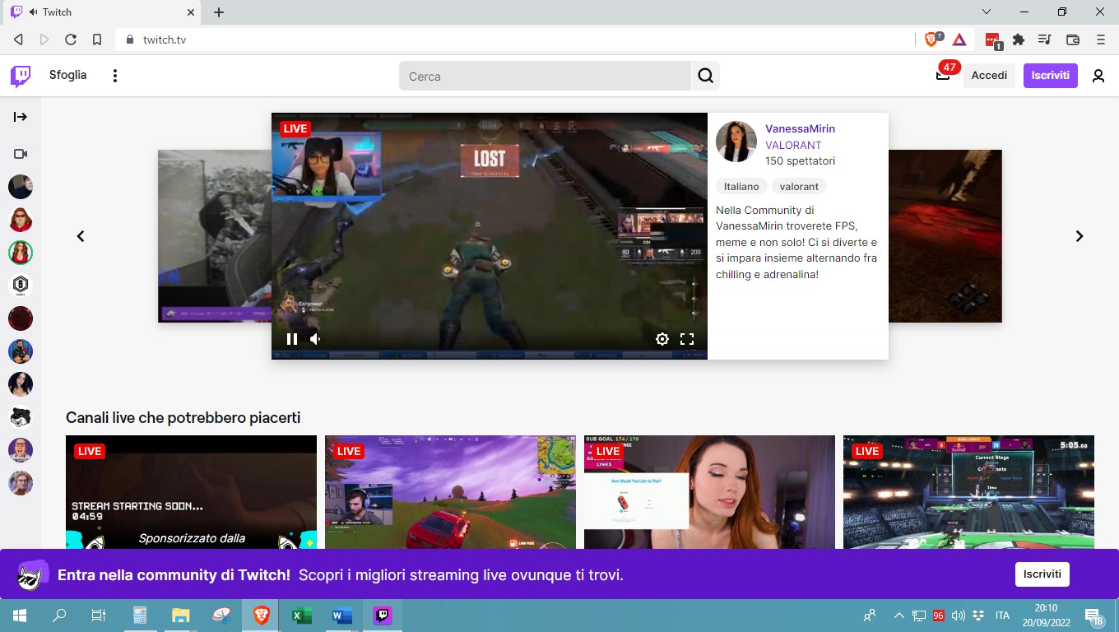Open the player settings gear

tap(662, 339)
